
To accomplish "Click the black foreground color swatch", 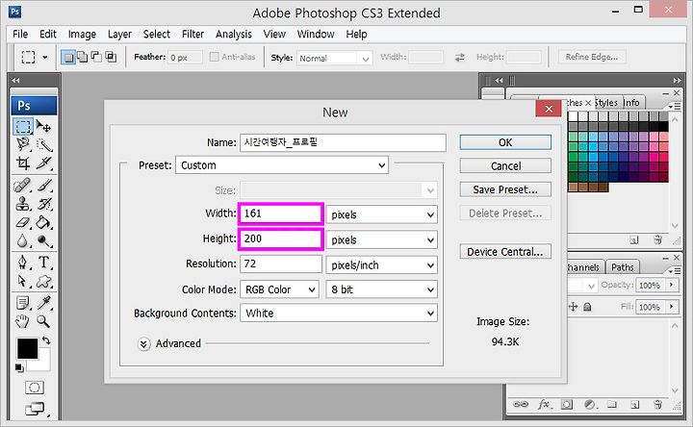I will pyautogui.click(x=27, y=348).
